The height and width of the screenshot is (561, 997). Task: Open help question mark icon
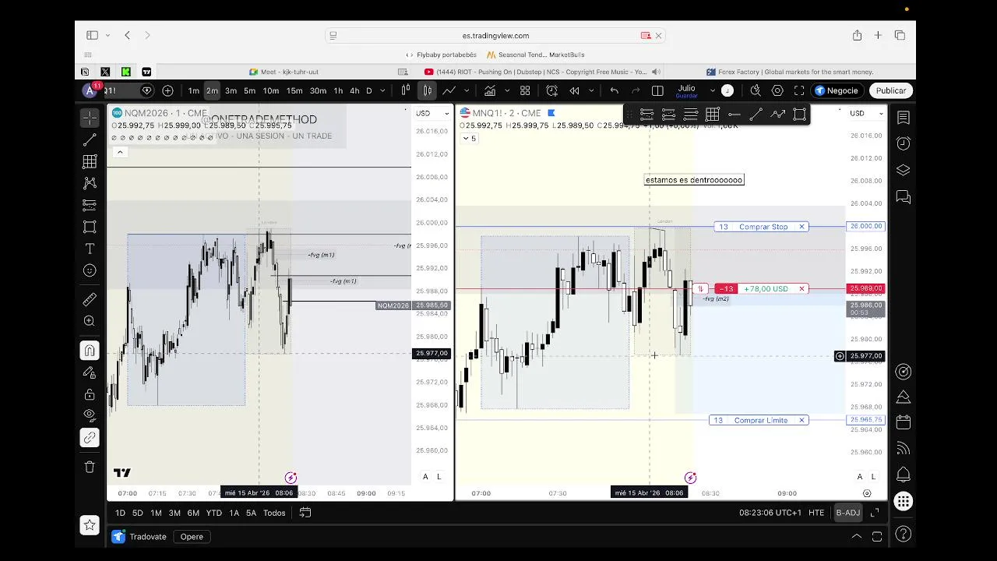(x=904, y=535)
